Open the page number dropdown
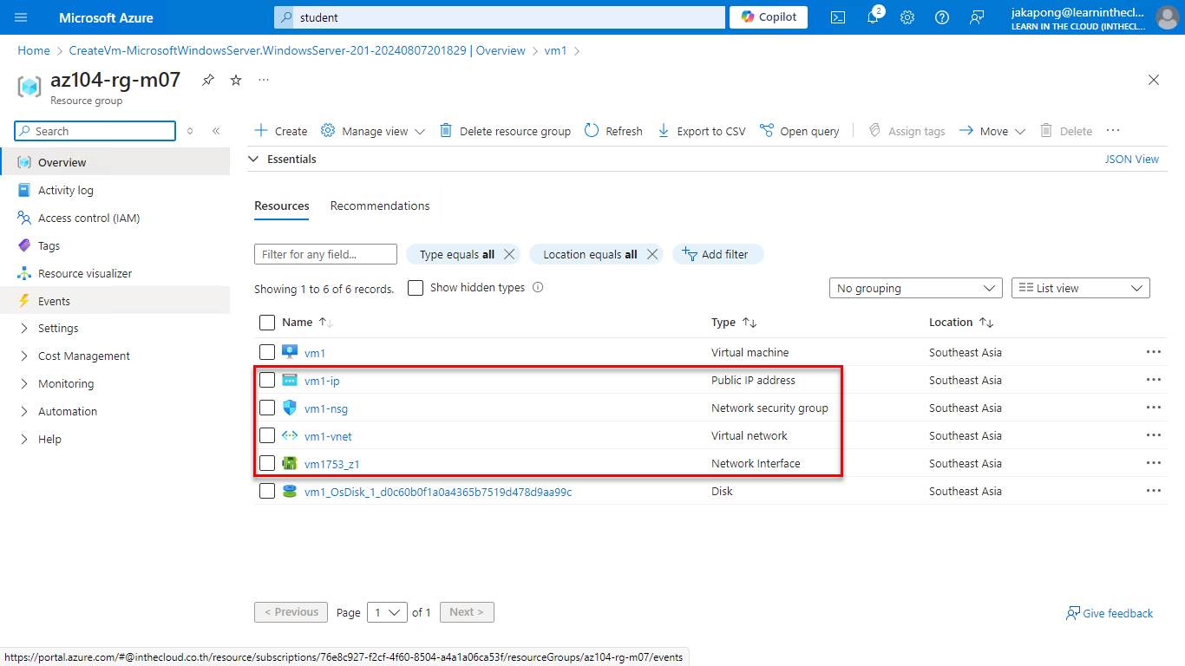 click(387, 612)
